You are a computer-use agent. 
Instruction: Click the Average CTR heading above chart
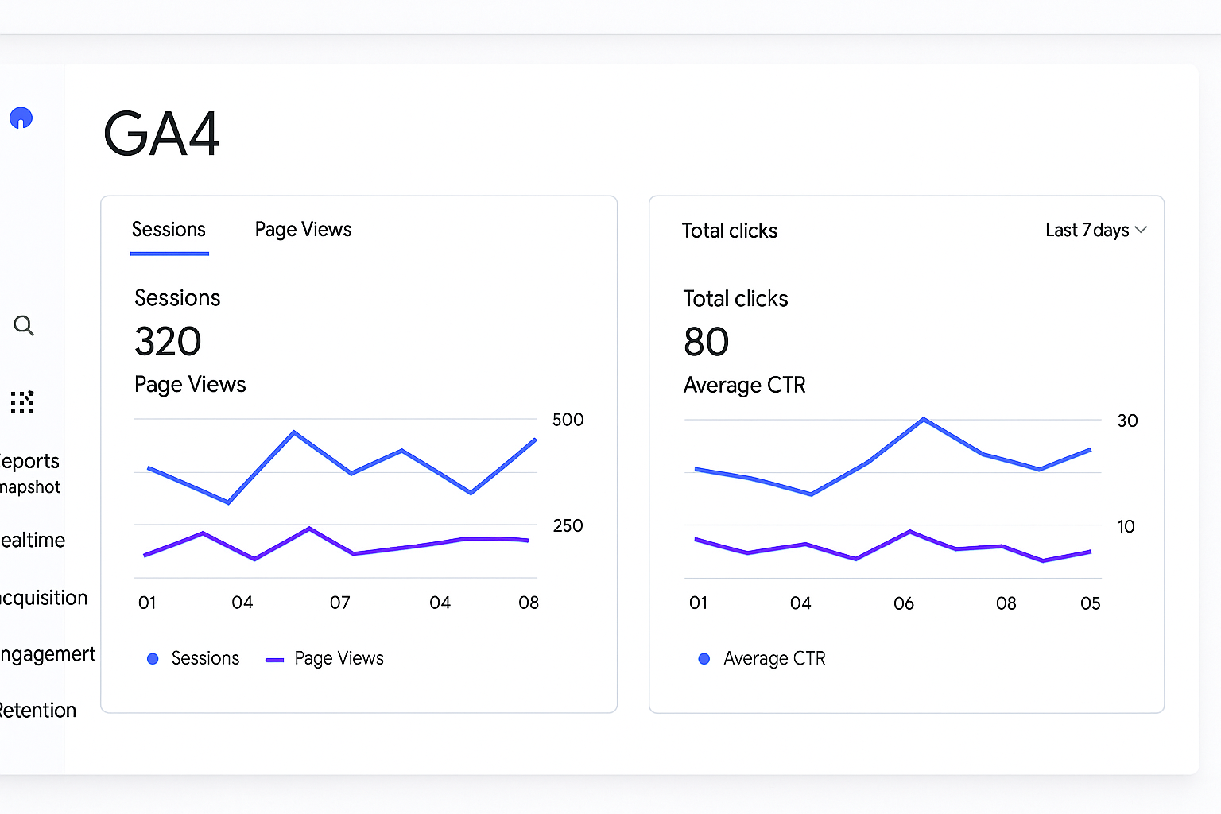click(744, 386)
